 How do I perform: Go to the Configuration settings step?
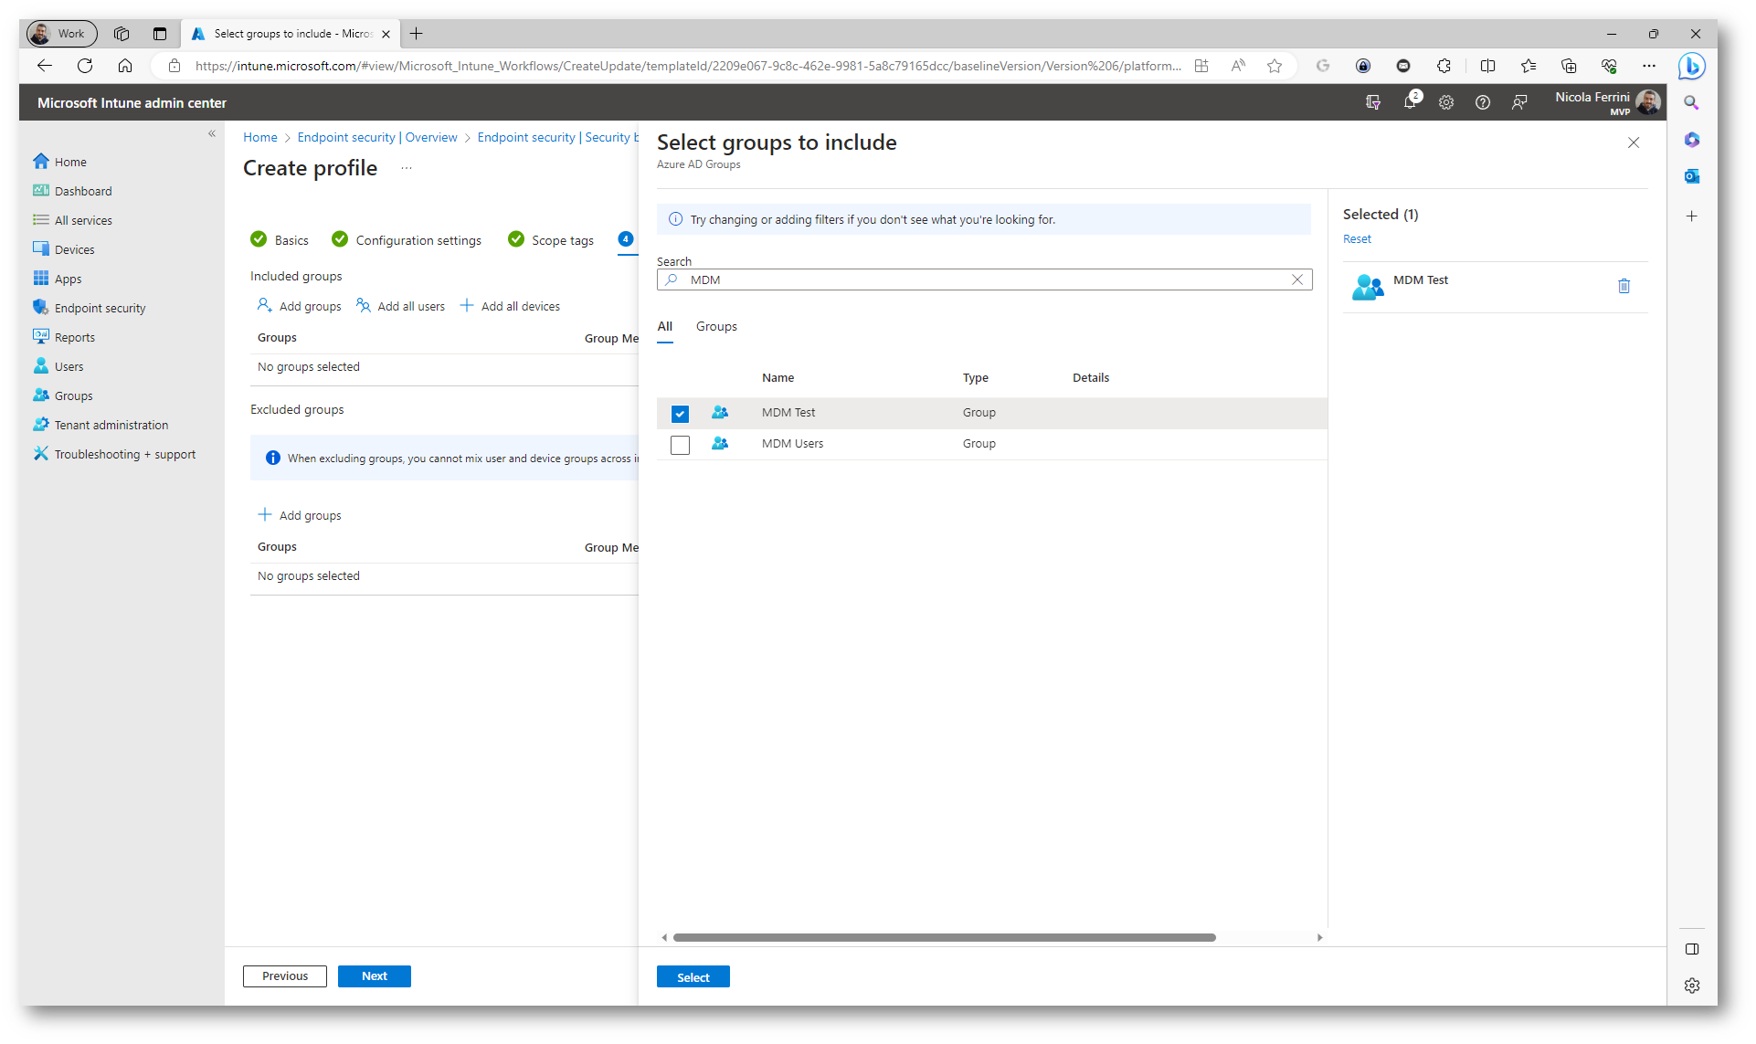(407, 240)
